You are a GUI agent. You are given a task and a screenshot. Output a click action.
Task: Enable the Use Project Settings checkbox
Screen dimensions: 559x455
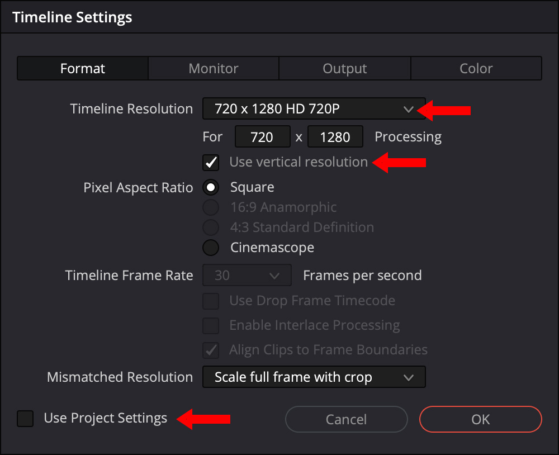pyautogui.click(x=25, y=418)
